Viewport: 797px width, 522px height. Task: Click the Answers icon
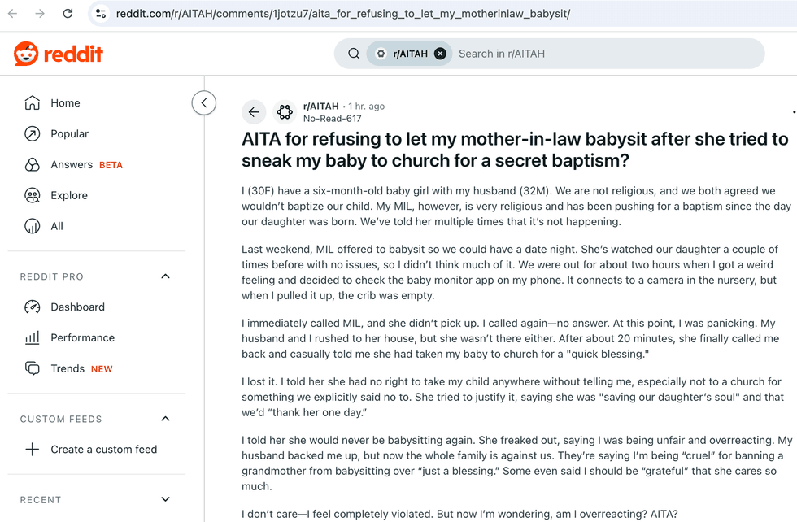click(32, 165)
